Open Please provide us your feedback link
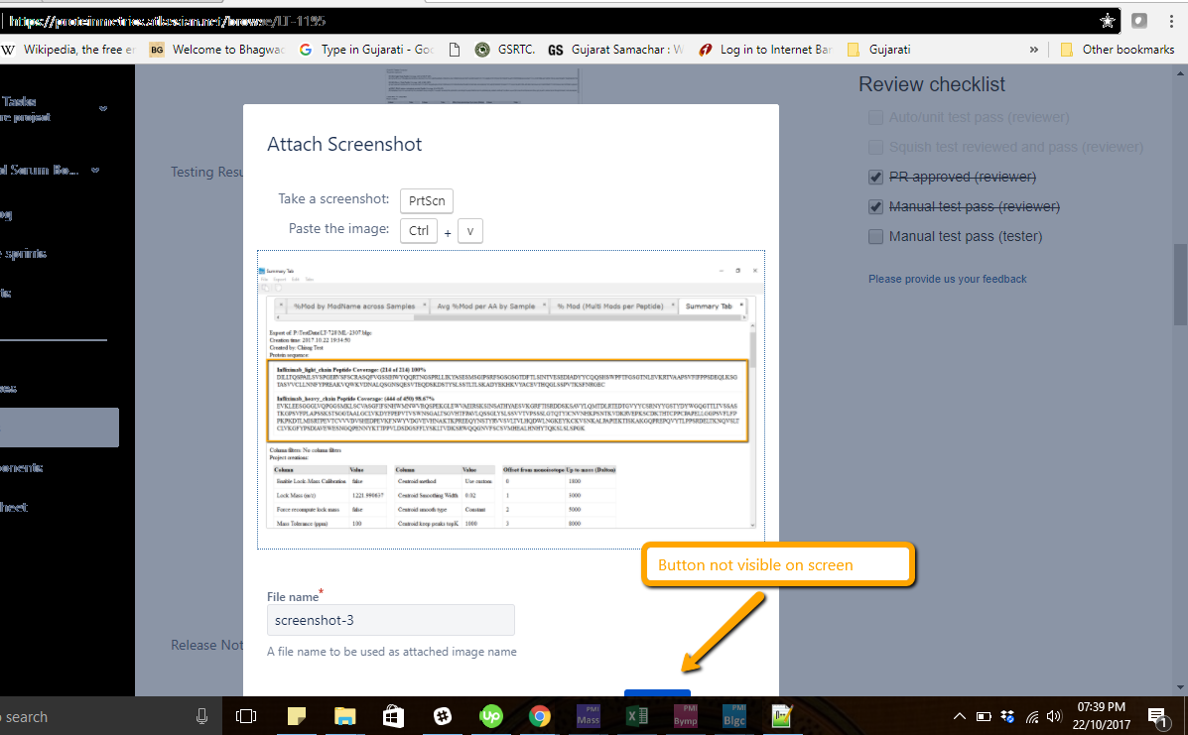 pyautogui.click(x=947, y=279)
